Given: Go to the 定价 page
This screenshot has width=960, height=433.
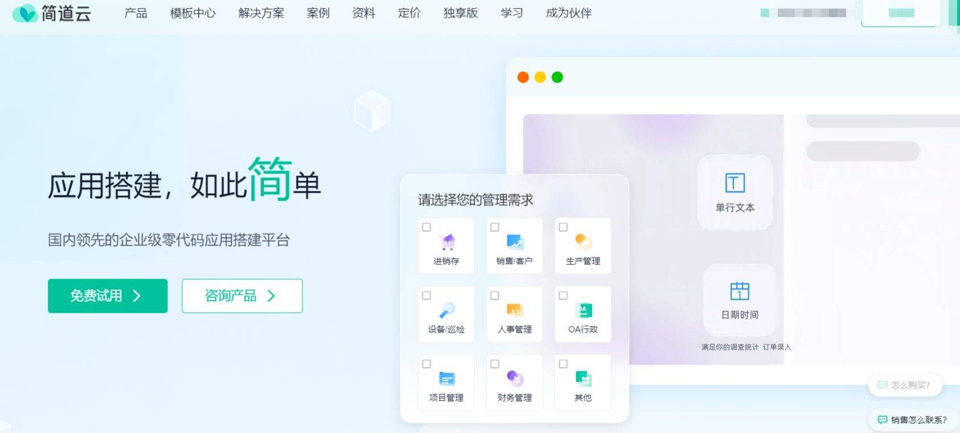Looking at the screenshot, I should click(409, 13).
